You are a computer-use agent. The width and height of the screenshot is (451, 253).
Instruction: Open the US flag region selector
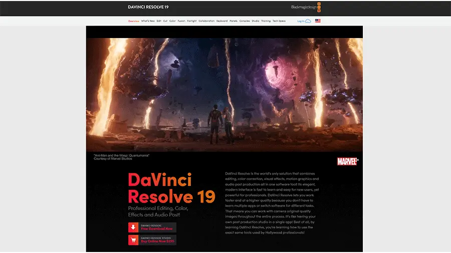(318, 21)
